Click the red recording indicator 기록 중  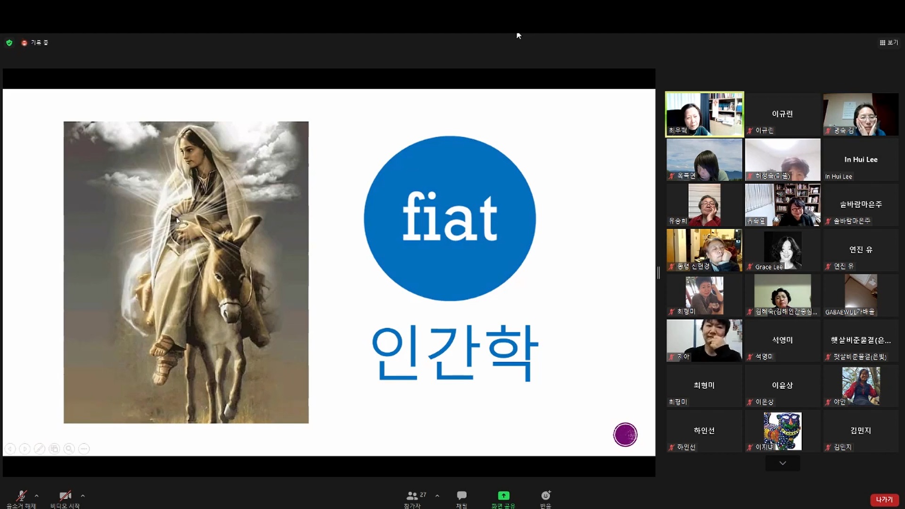pyautogui.click(x=35, y=42)
